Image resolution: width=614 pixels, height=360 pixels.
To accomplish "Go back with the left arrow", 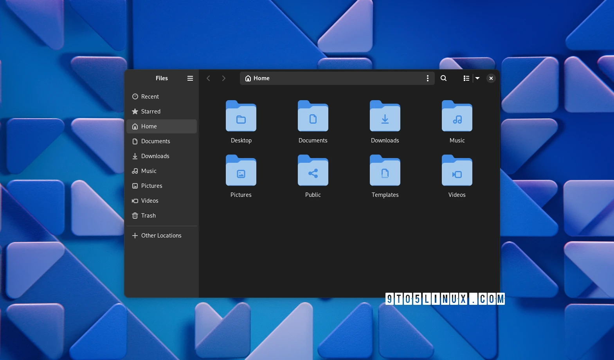I will (x=209, y=78).
